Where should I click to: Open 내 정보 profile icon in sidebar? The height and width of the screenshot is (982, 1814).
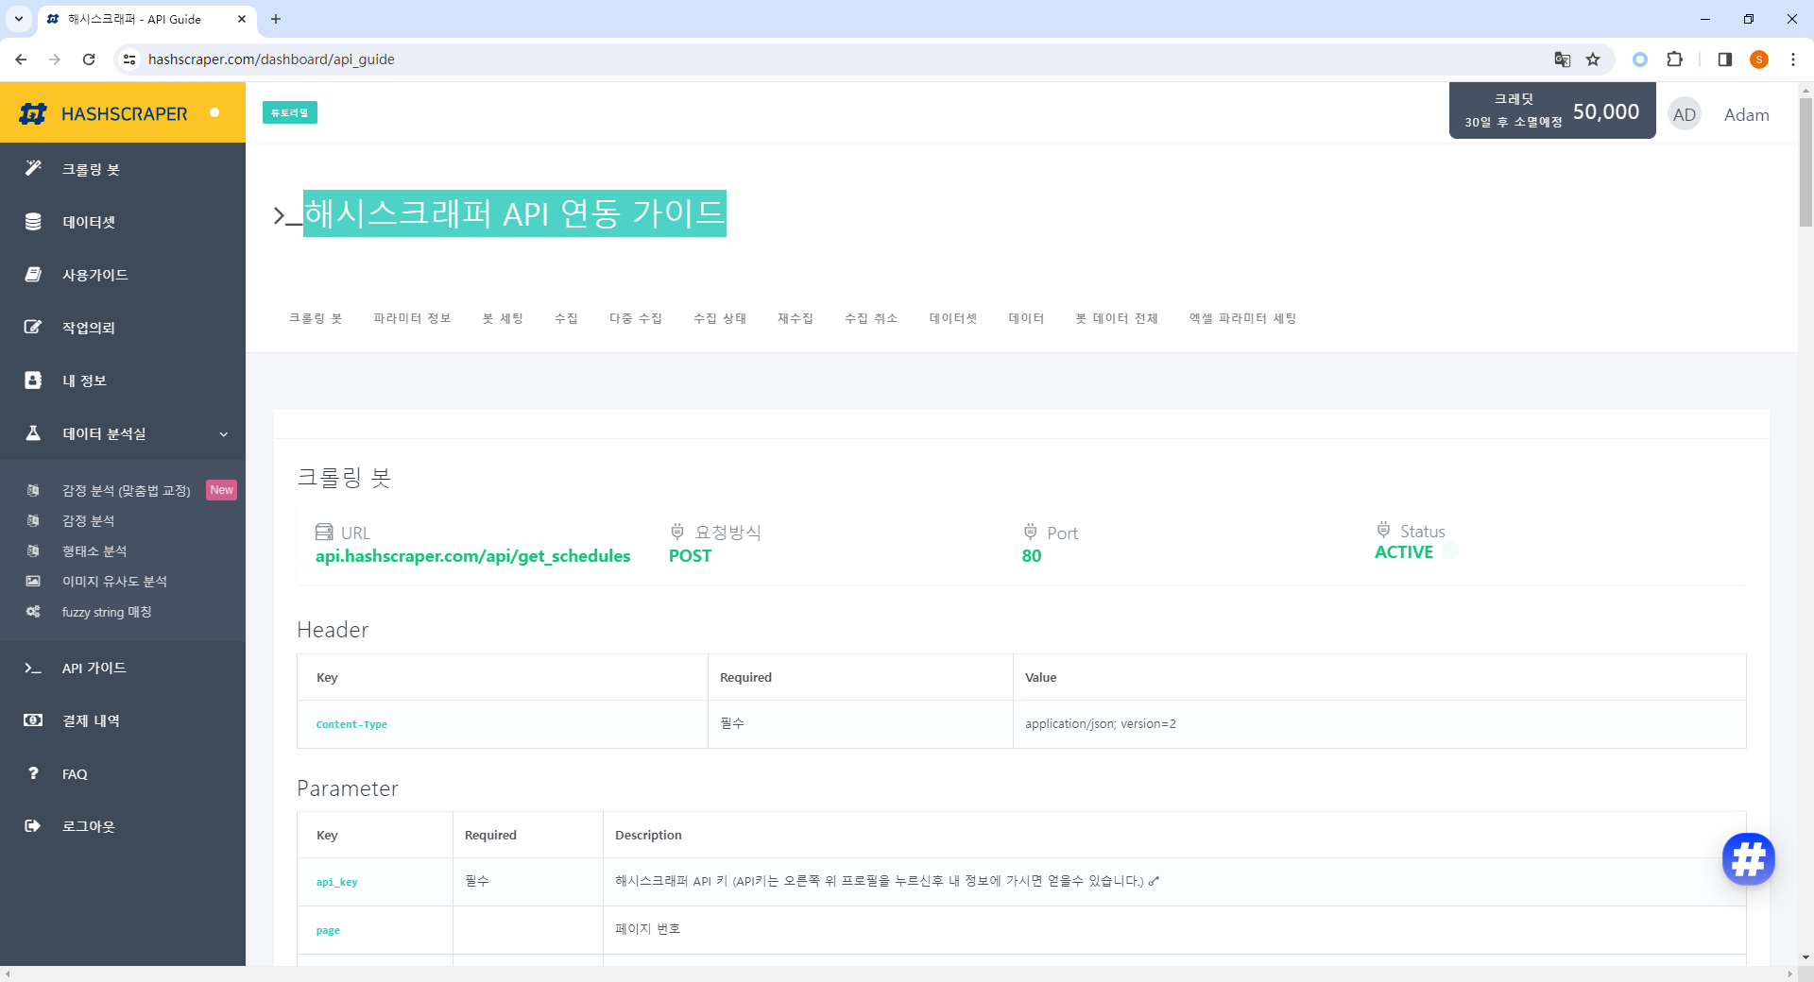33,380
